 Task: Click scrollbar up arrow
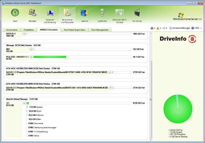pyautogui.click(x=151, y=33)
